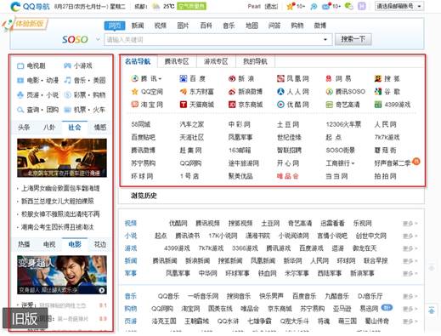Click the 音乐·美图 music note icon
Image resolution: width=441 pixels, height=336 pixels.
tap(67, 80)
